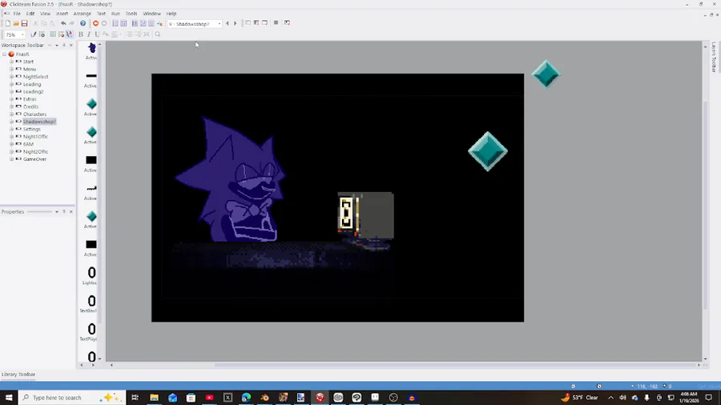Screen dimensions: 721x405
Task: Select the Characters frame in workspace
Action: [x=34, y=114]
